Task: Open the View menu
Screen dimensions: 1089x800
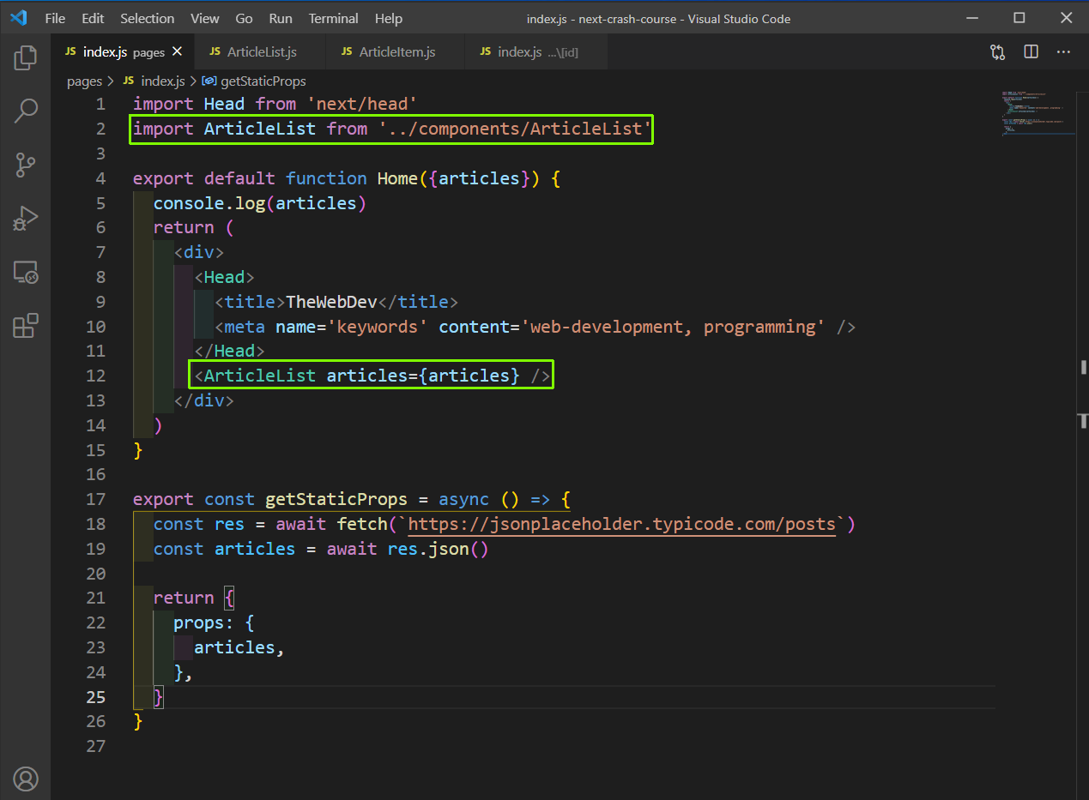Action: pos(205,18)
